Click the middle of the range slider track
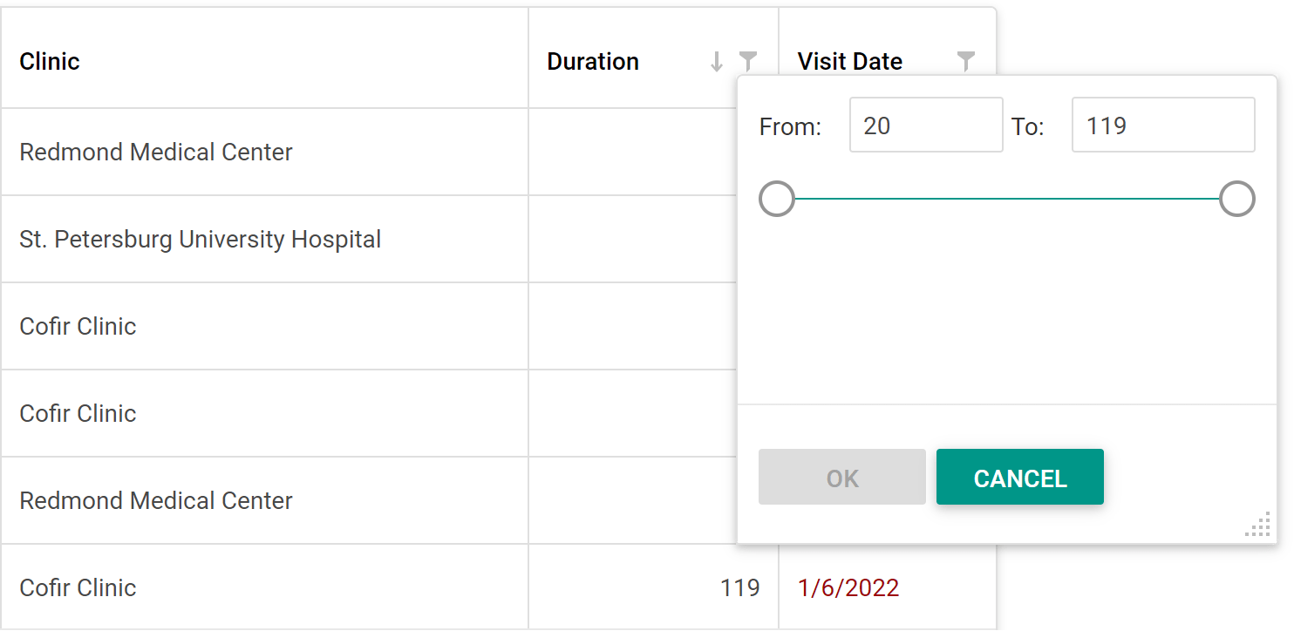 click(1007, 199)
